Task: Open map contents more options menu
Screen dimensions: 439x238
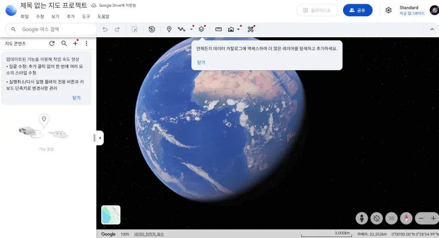Action: (87, 44)
